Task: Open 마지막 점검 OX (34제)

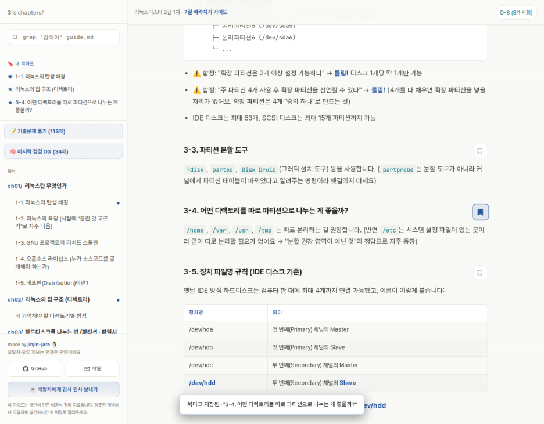Action: tap(63, 151)
